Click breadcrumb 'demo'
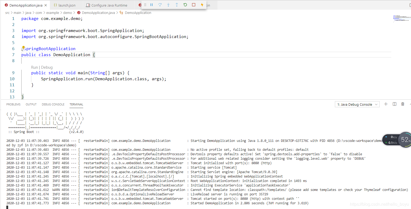 [x=67, y=13]
